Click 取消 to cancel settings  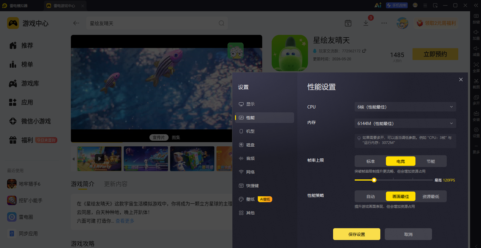(408, 234)
